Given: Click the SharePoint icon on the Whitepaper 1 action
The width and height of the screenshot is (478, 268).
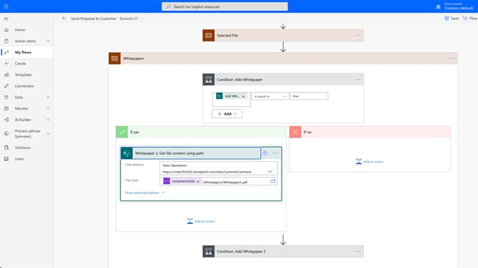Looking at the screenshot, I should coord(127,153).
